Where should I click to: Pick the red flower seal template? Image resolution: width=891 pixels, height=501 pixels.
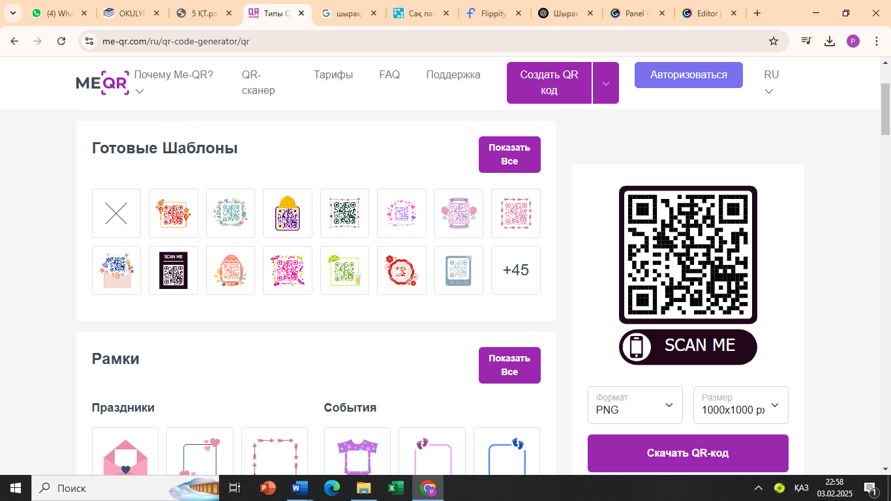(x=402, y=270)
